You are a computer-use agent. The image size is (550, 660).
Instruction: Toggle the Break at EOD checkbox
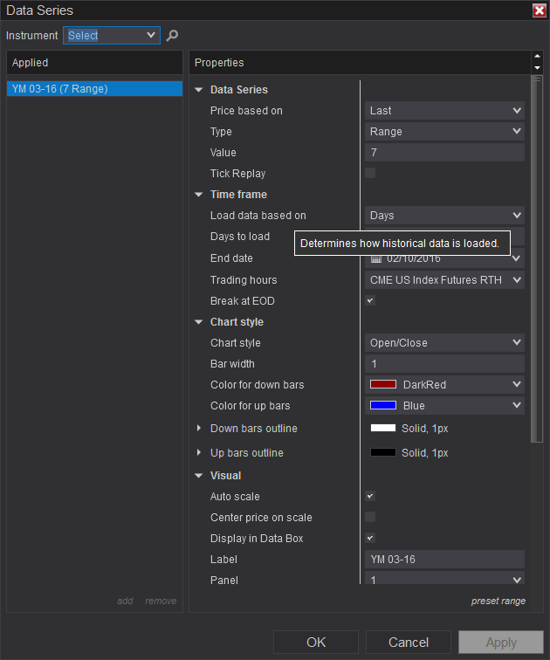click(370, 301)
